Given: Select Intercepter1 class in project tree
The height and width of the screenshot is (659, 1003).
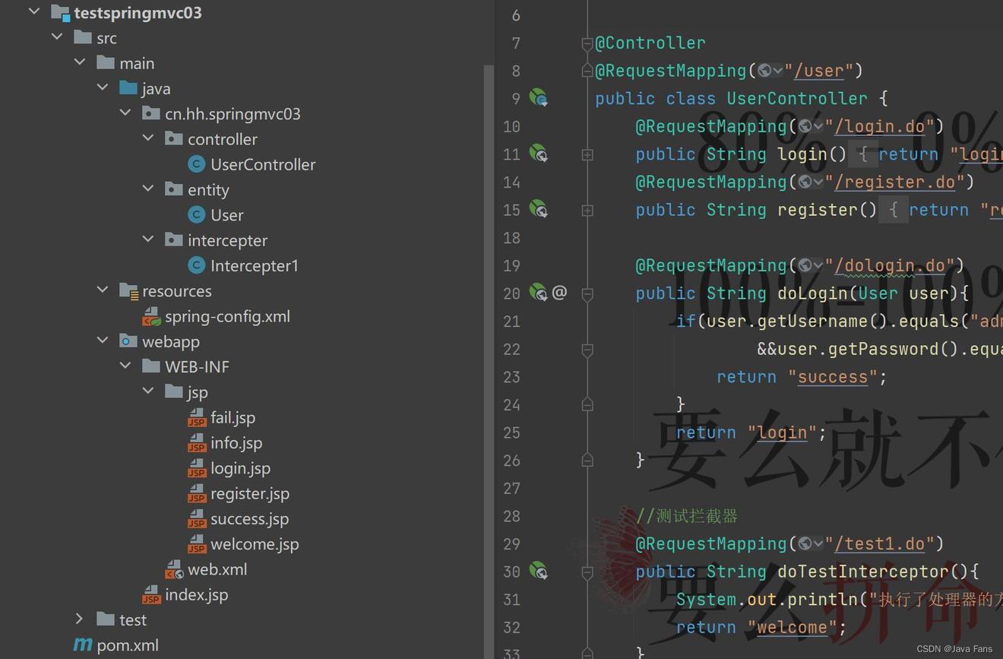Looking at the screenshot, I should tap(254, 265).
